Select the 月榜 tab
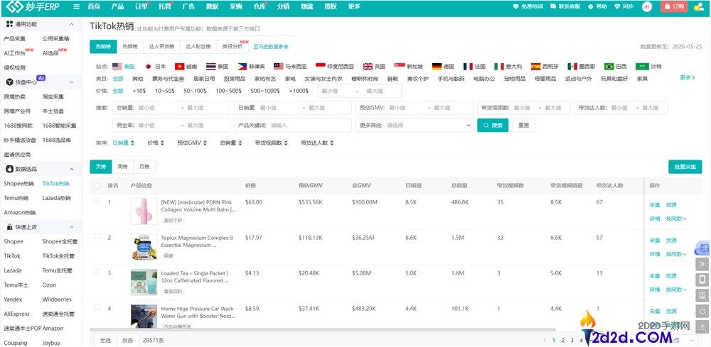Image resolution: width=711 pixels, height=347 pixels. pyautogui.click(x=144, y=167)
